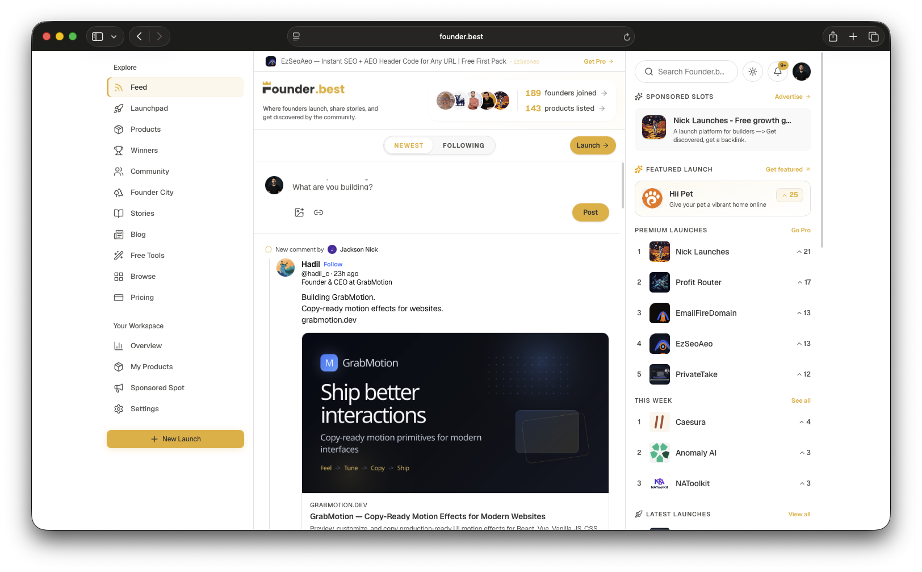This screenshot has width=922, height=572.
Task: Open Launchpad from sidebar
Action: click(x=175, y=108)
